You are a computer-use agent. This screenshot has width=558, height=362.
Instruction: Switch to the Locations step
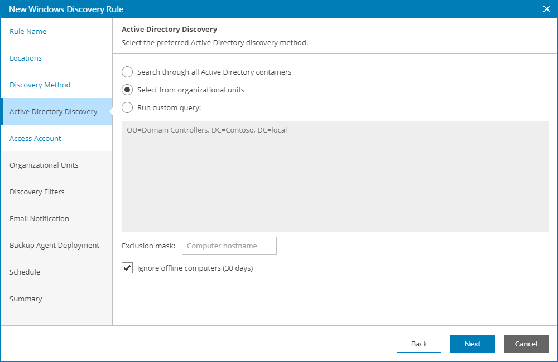coord(26,58)
